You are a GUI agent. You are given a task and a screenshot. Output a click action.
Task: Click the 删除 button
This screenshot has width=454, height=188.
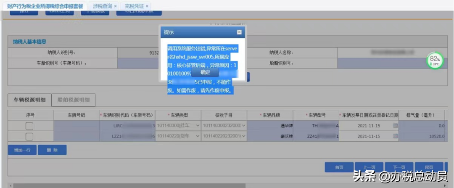click(x=52, y=150)
